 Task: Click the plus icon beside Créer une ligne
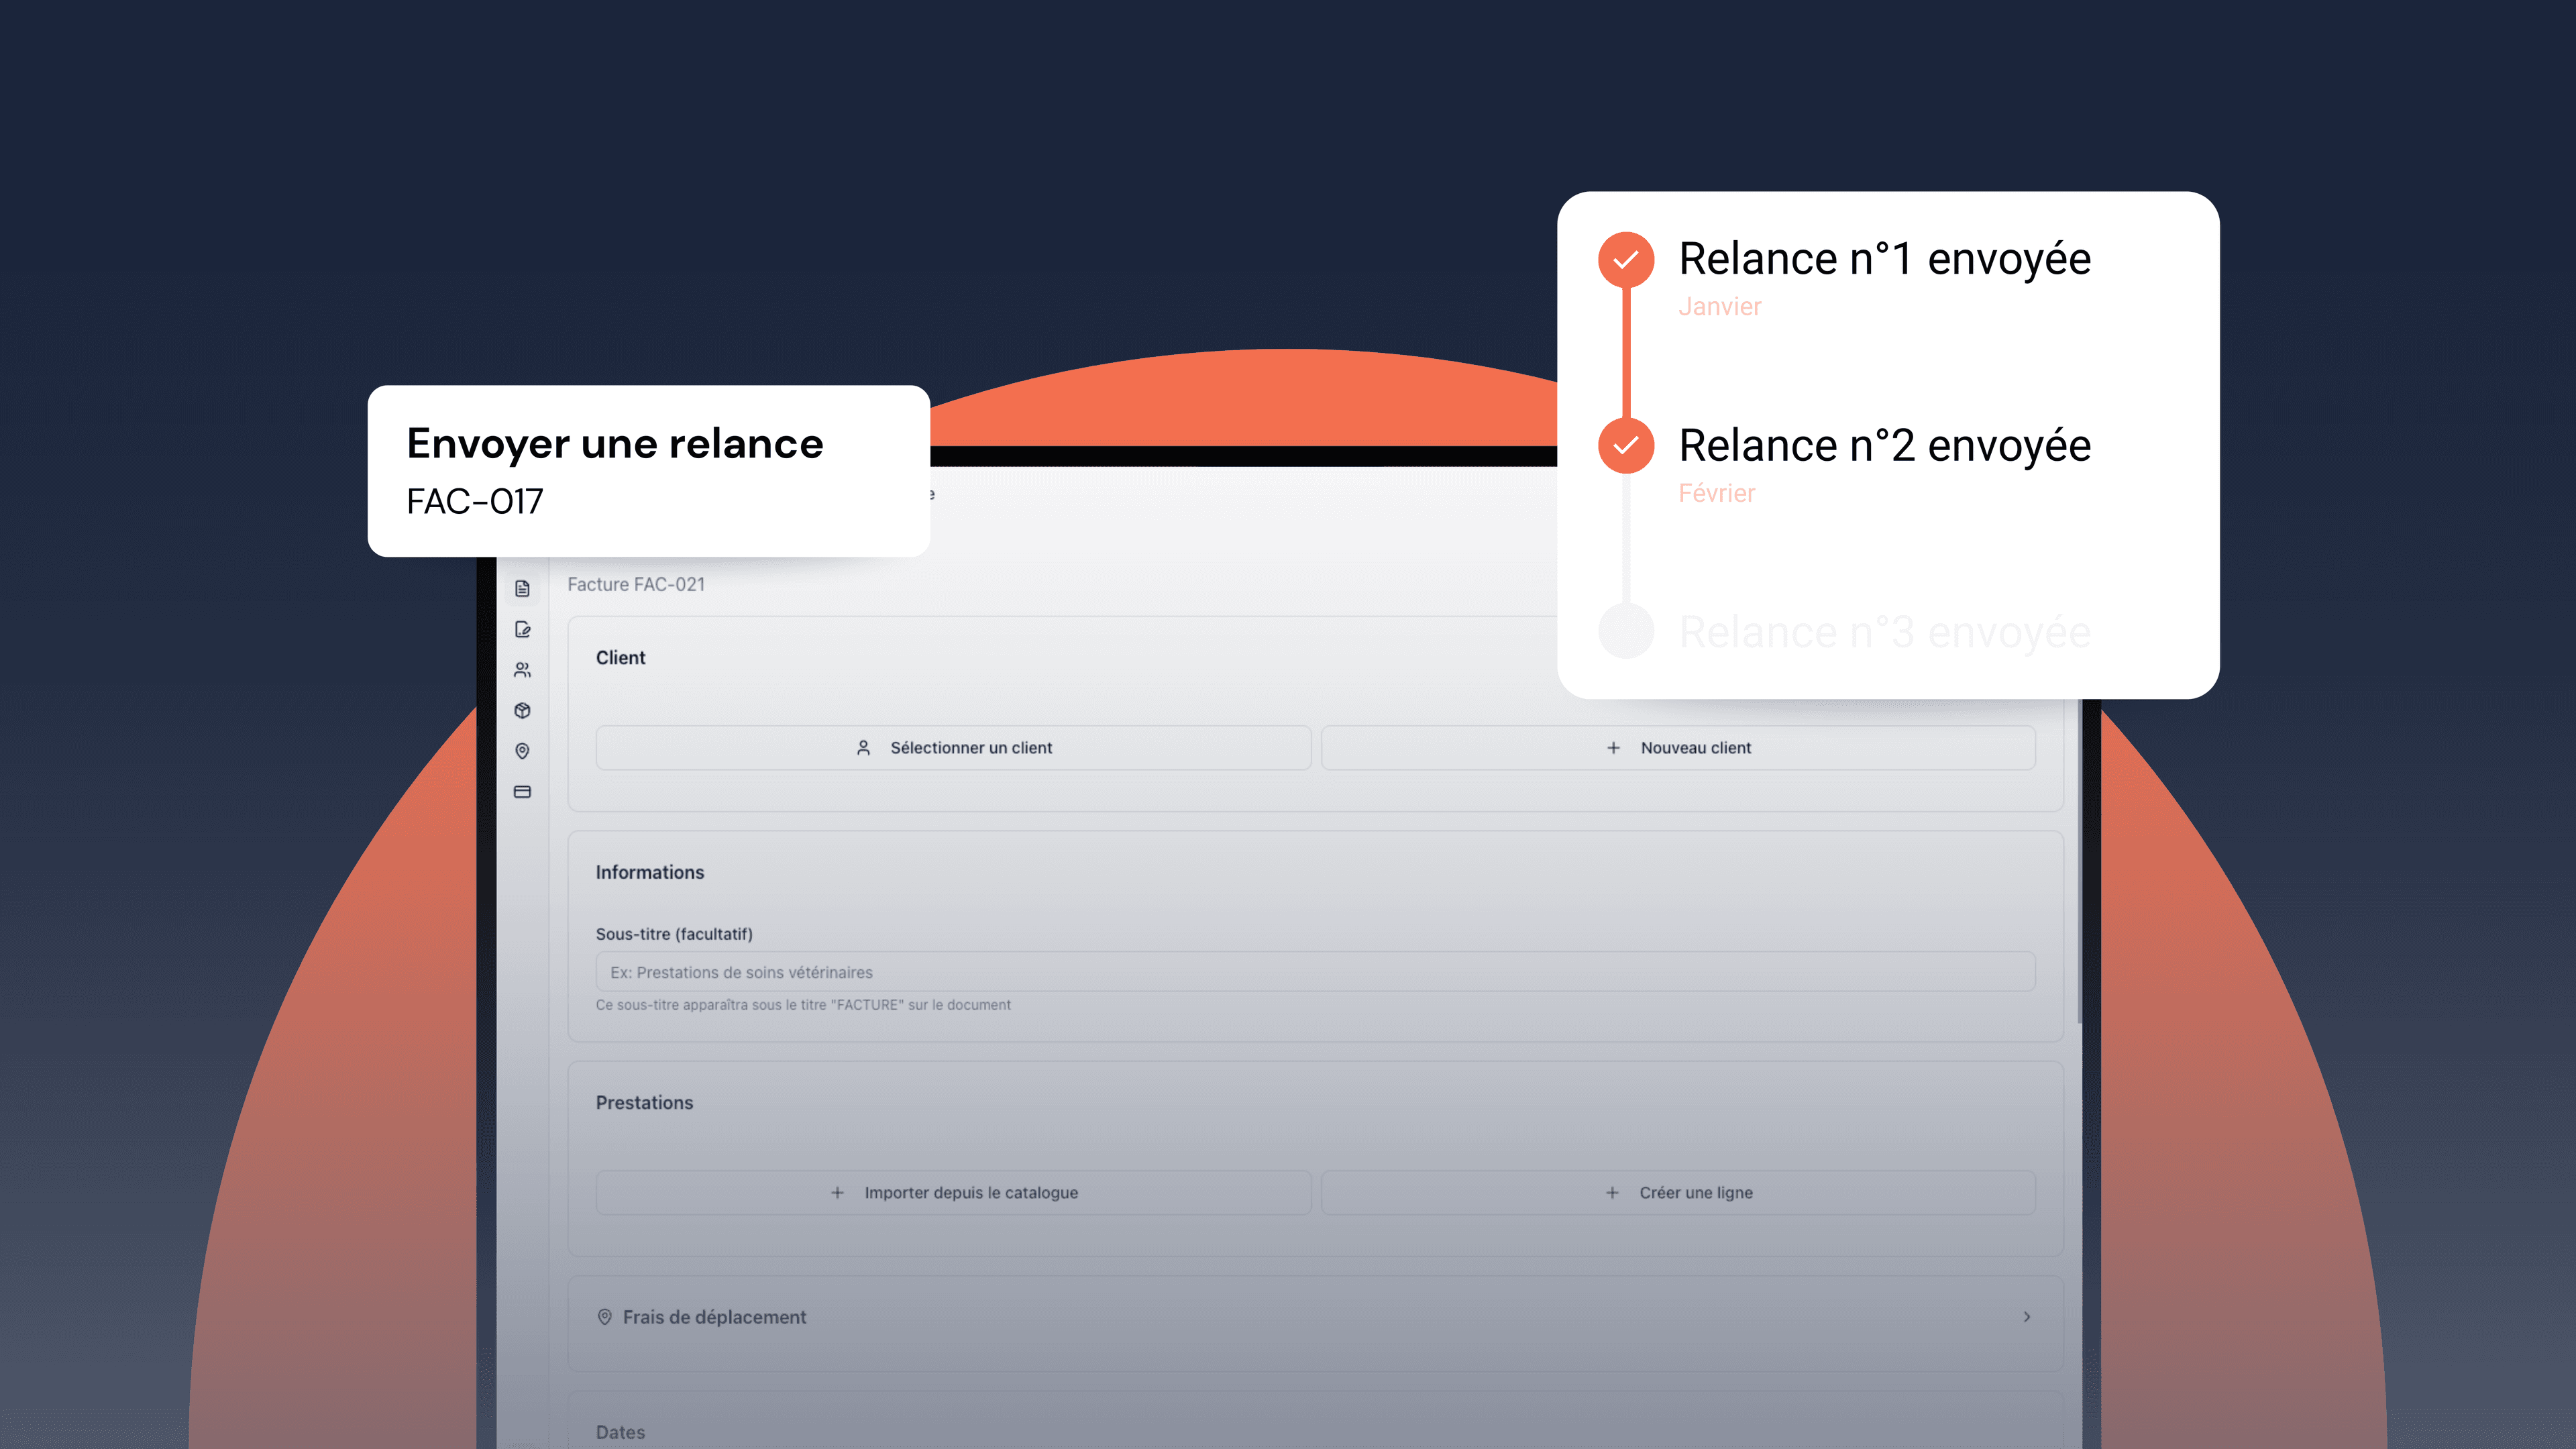1612,1192
